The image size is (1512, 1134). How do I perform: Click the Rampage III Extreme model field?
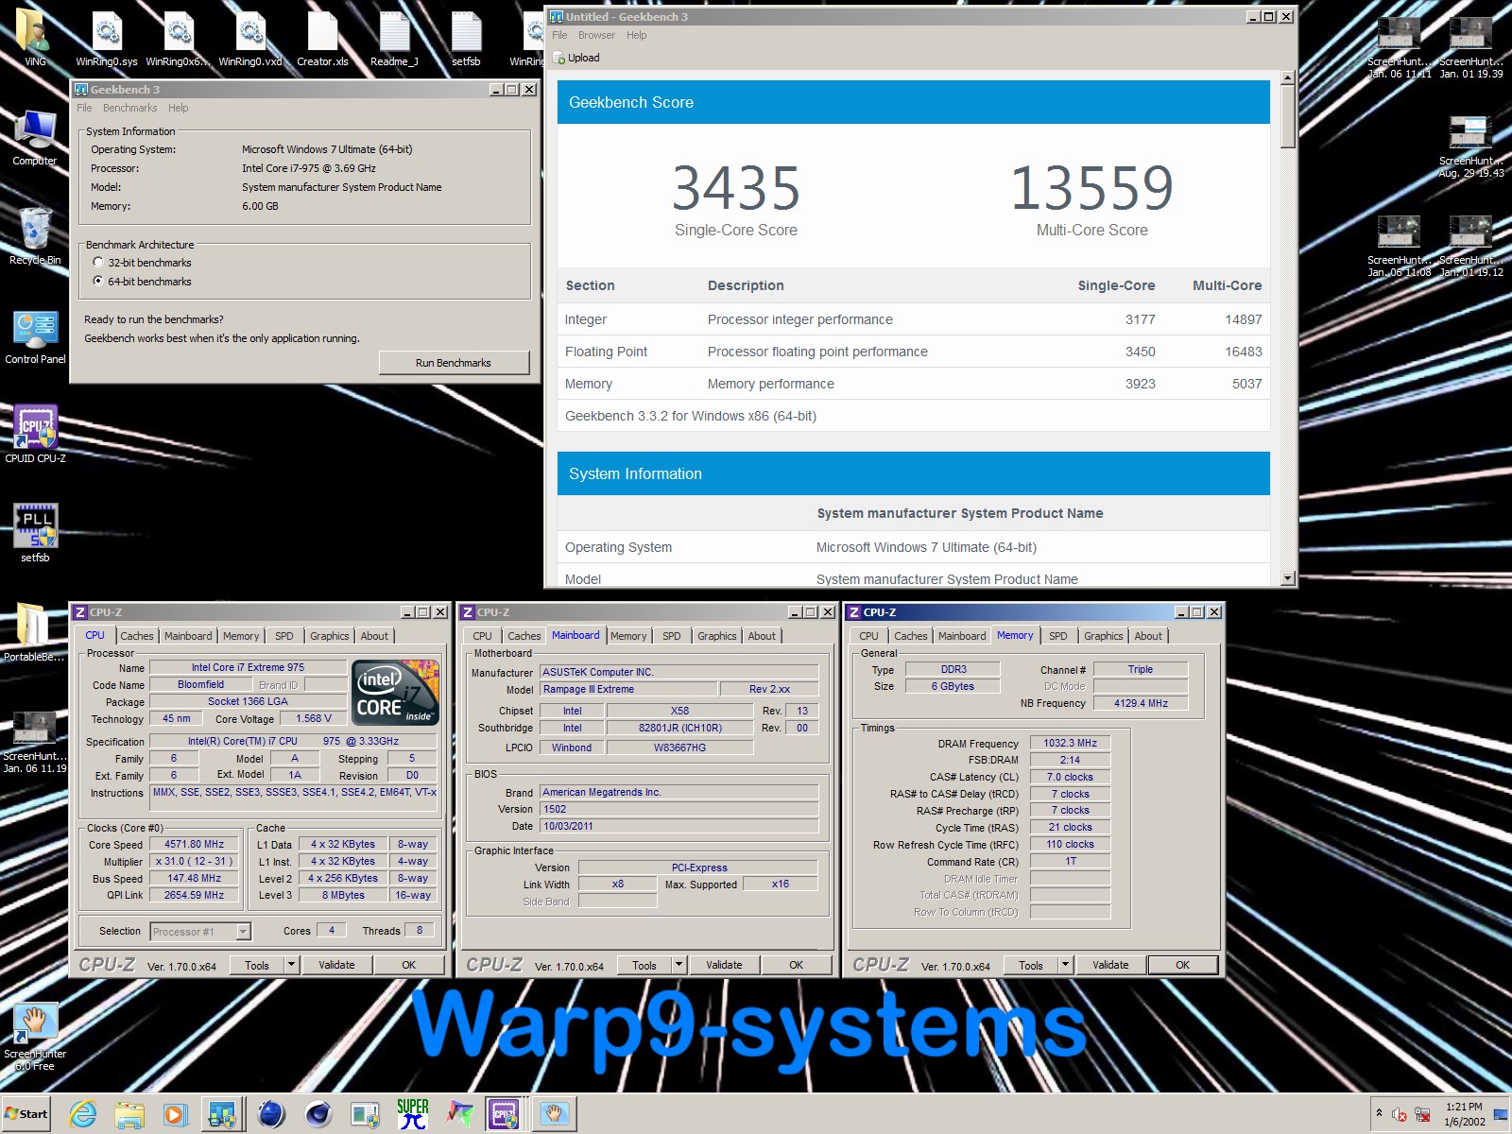[628, 689]
